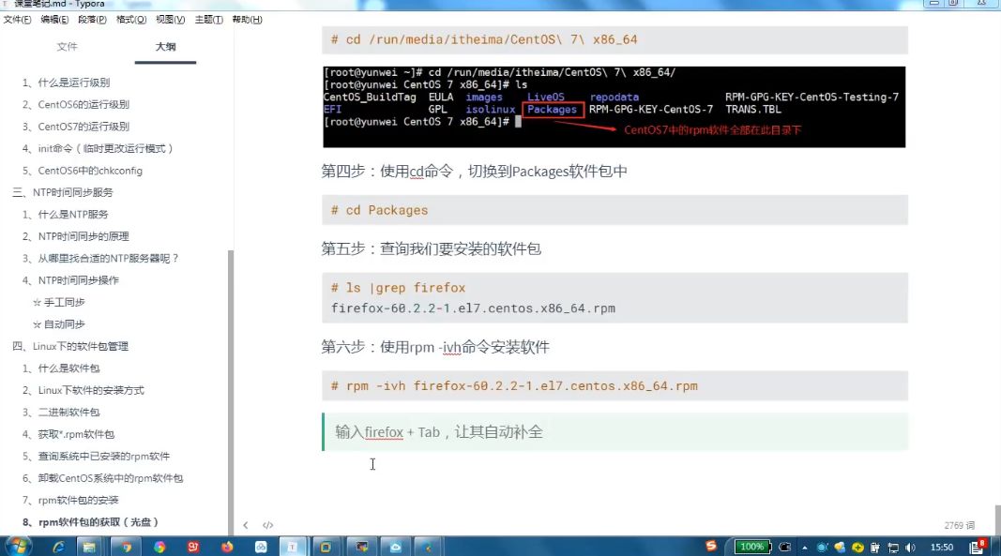The height and width of the screenshot is (556, 1001).
Task: Click the Windows Start button
Action: tap(17, 546)
